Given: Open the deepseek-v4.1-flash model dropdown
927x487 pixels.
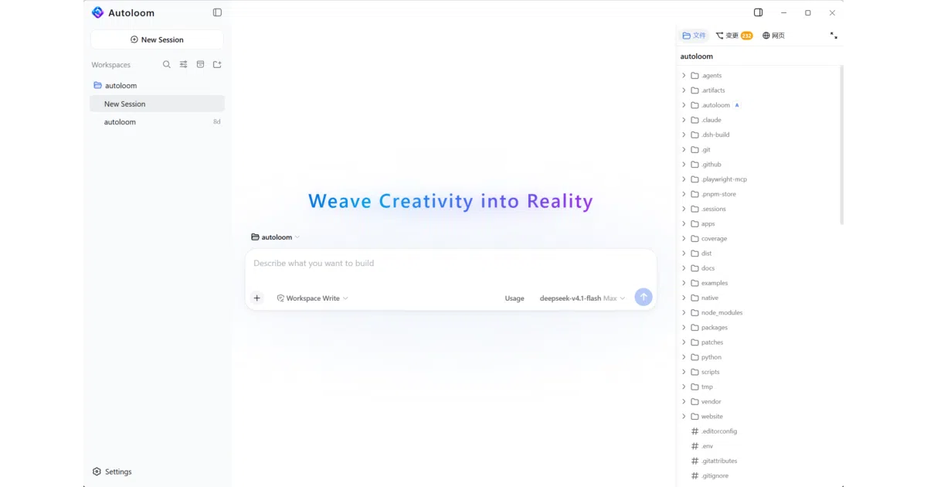Looking at the screenshot, I should (582, 298).
